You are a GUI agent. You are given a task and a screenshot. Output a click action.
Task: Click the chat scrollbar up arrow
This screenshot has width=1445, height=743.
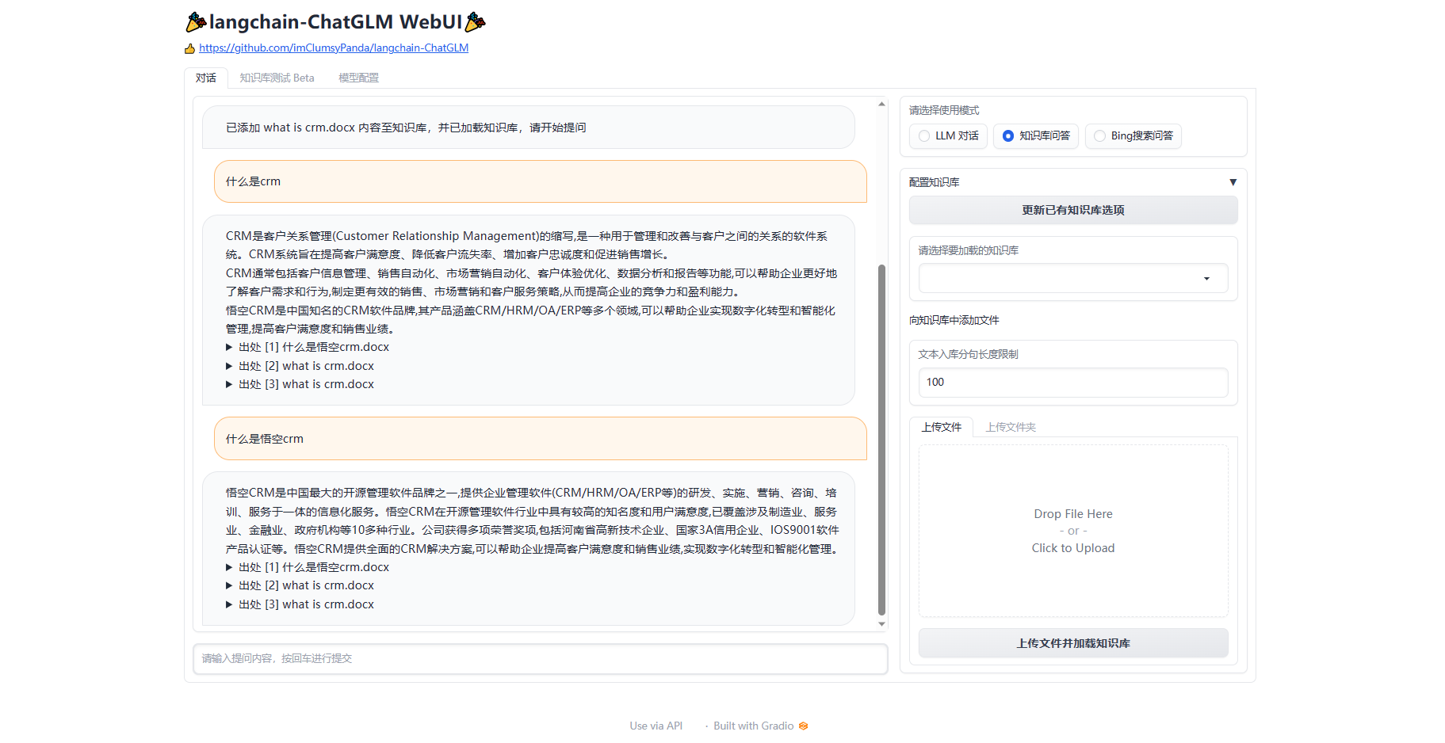coord(881,104)
